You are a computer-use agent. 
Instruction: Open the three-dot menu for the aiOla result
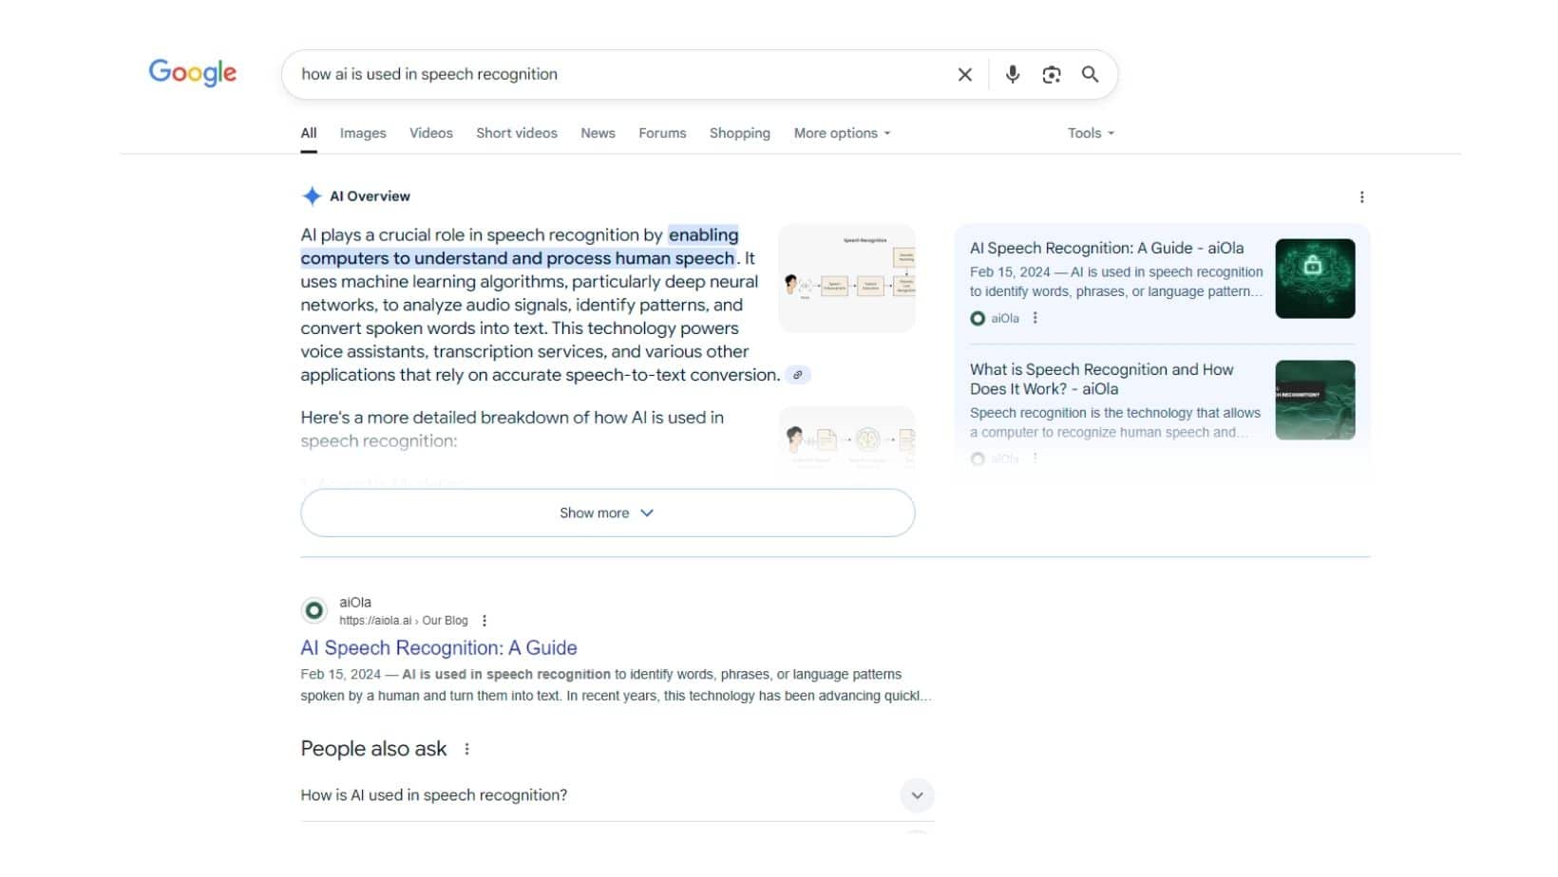pos(484,620)
